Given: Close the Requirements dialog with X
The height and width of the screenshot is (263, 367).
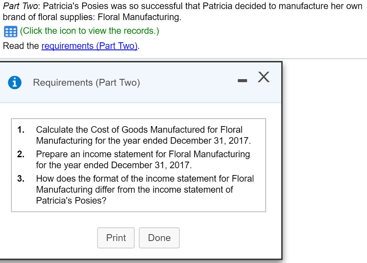Looking at the screenshot, I should [x=263, y=77].
